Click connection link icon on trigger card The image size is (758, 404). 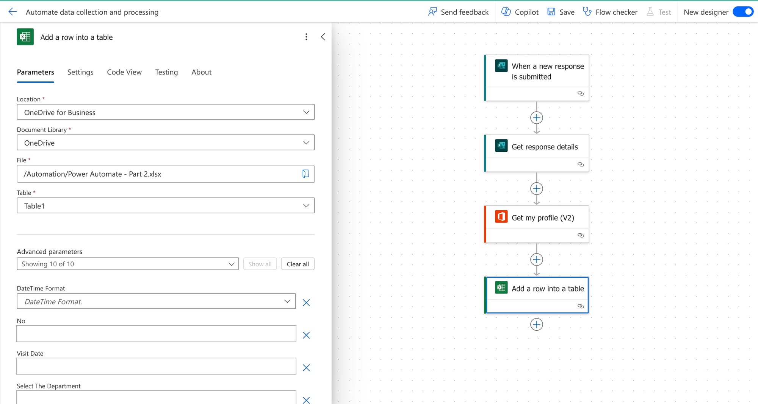[581, 93]
